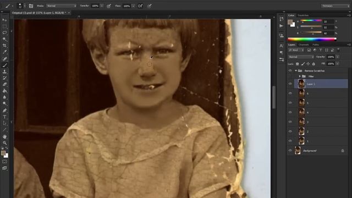Open Flow slider arrow in options bar

(133, 6)
